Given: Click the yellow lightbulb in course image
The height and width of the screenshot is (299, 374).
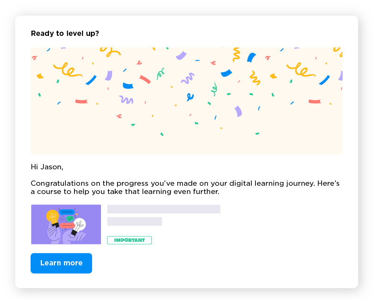Looking at the screenshot, I should pos(52,216).
